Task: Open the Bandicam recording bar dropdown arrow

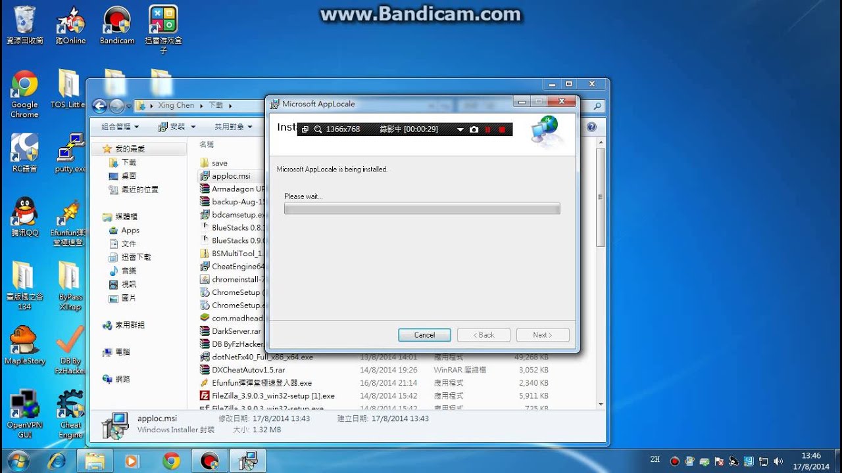Action: (x=460, y=129)
